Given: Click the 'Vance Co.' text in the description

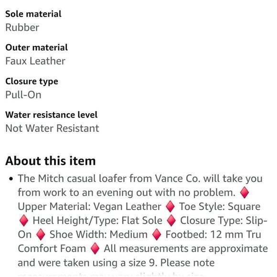Looking at the screenshot, I should tap(178, 179).
